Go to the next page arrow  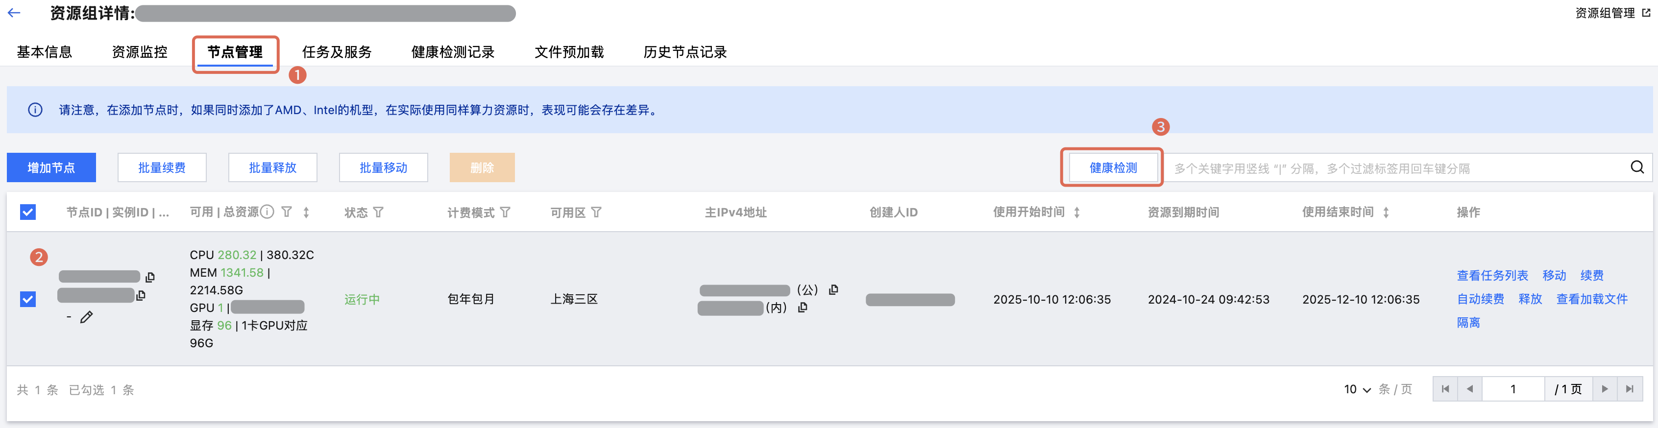point(1605,389)
